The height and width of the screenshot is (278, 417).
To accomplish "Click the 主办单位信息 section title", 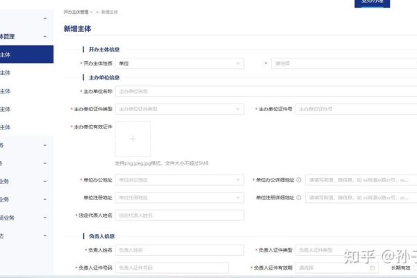I will click(x=104, y=77).
